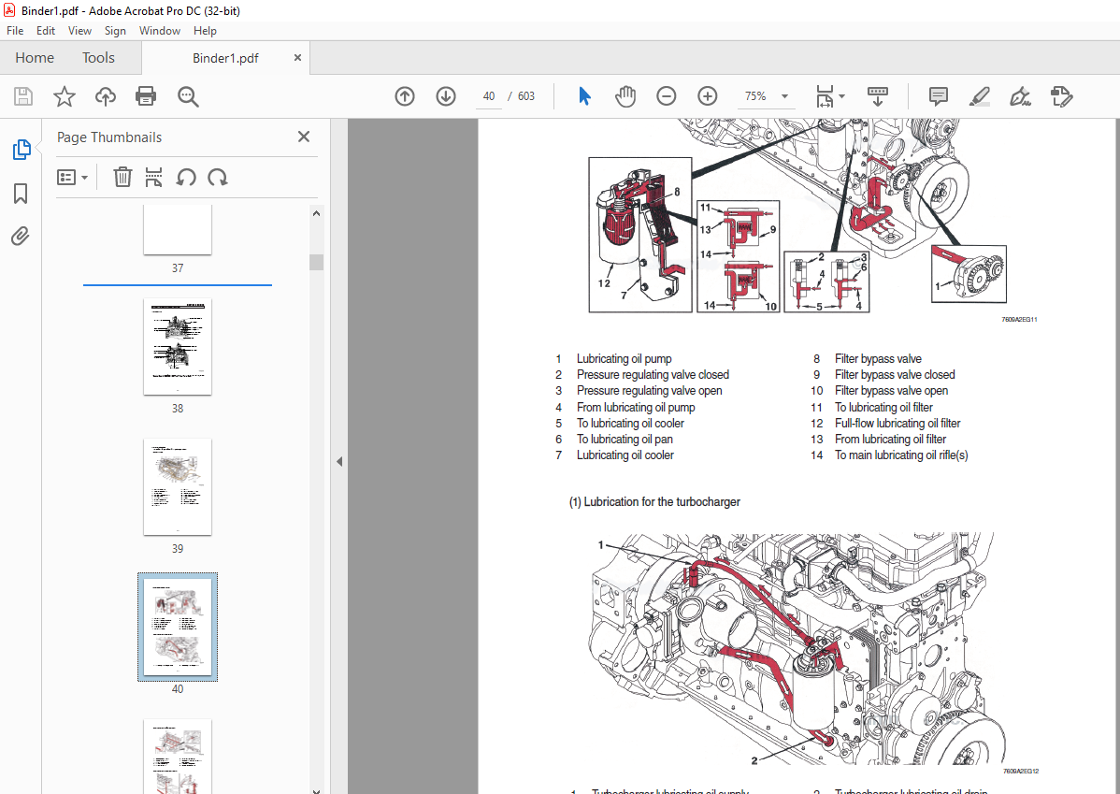
Task: Rotate page counterclockwise
Action: [x=186, y=178]
